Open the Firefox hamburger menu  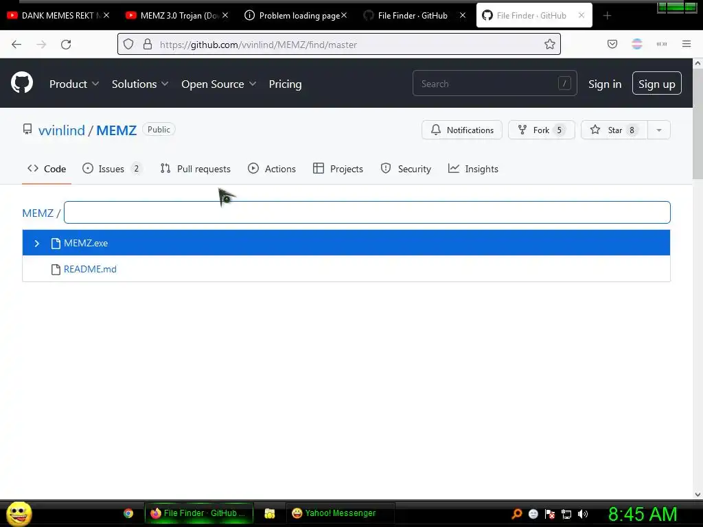[x=687, y=44]
